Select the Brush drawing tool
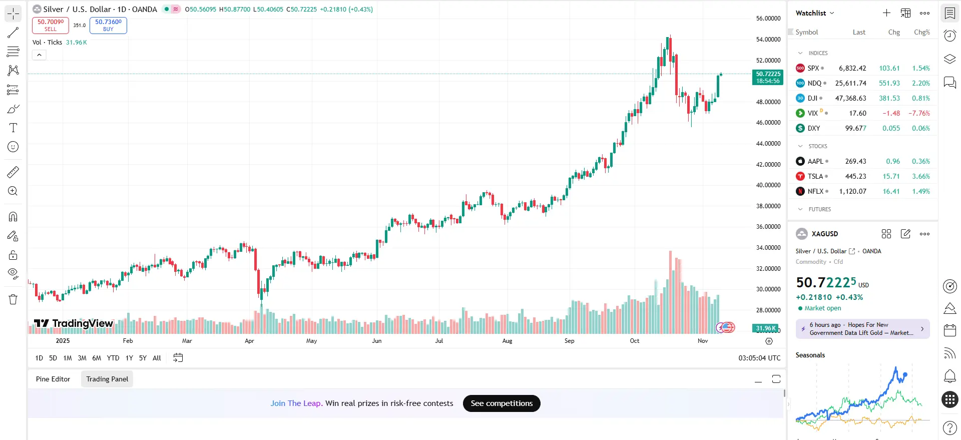Viewport: 961px width, 440px height. [13, 109]
